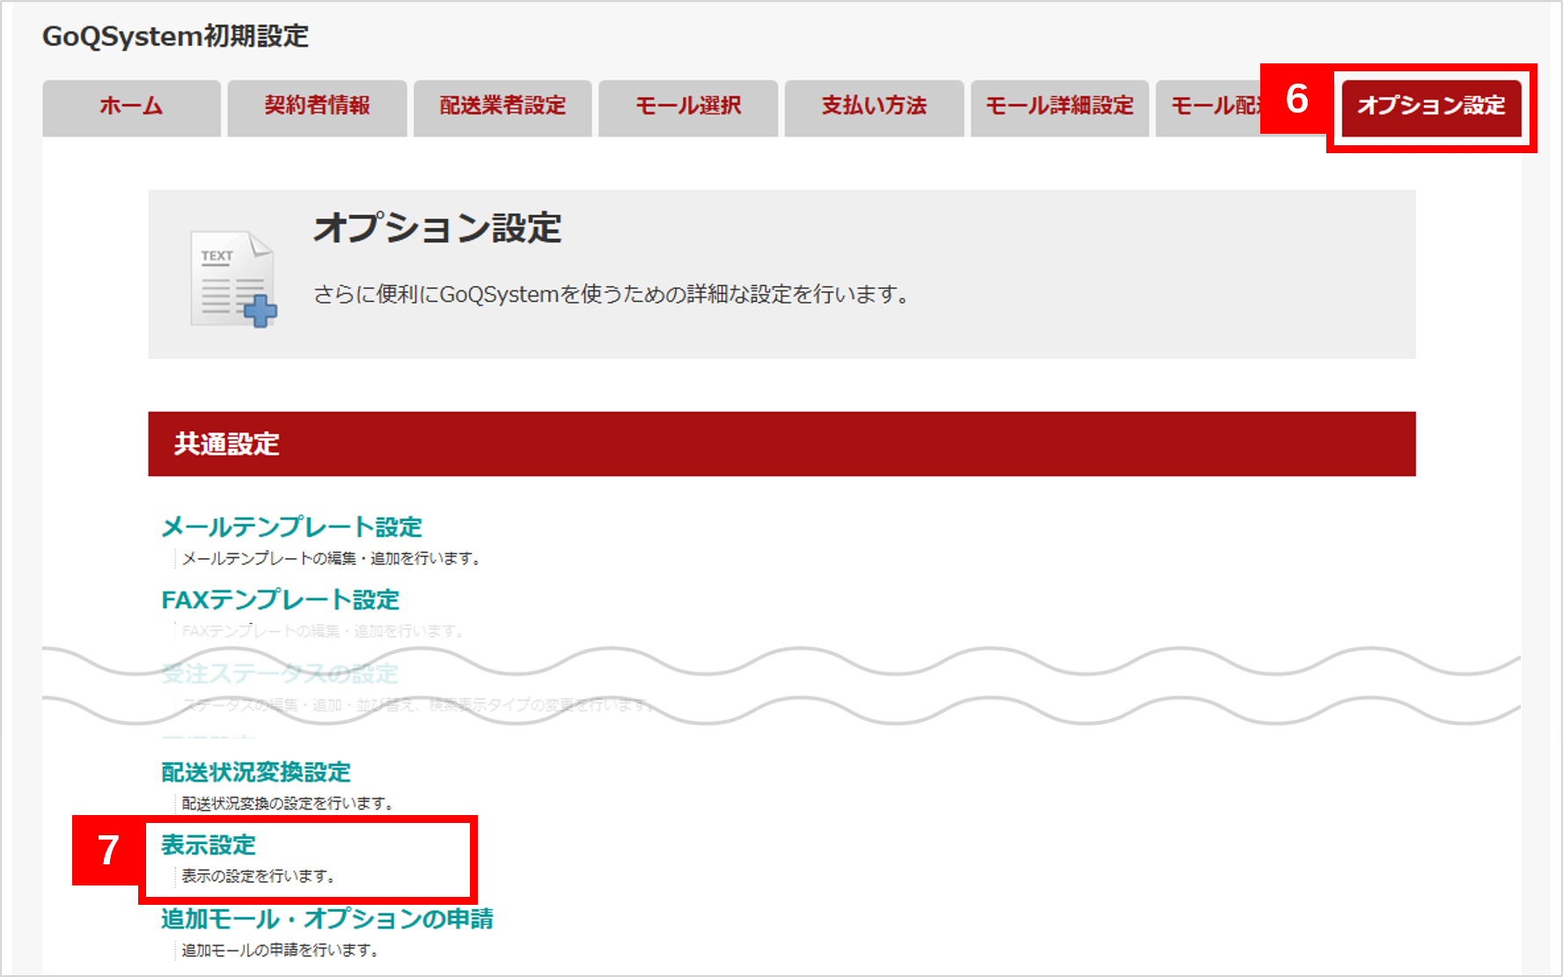1563x977 pixels.
Task: Click the GoQSystem初期設定 page title
Action: pyautogui.click(x=175, y=36)
